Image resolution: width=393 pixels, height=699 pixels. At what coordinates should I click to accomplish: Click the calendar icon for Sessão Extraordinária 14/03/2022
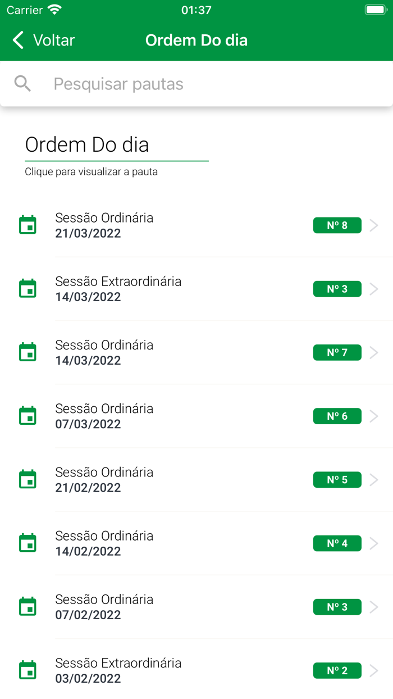tap(28, 288)
